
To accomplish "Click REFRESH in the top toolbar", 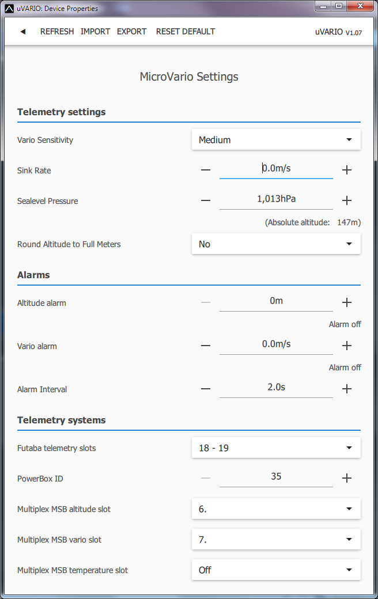I will (x=57, y=32).
